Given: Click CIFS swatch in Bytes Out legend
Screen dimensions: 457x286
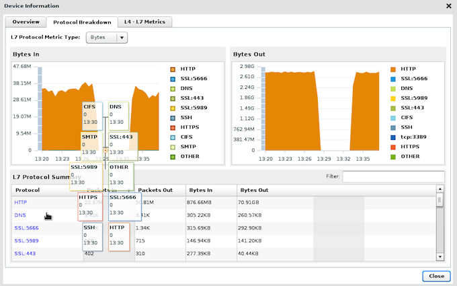Looking at the screenshot, I should pyautogui.click(x=393, y=118).
